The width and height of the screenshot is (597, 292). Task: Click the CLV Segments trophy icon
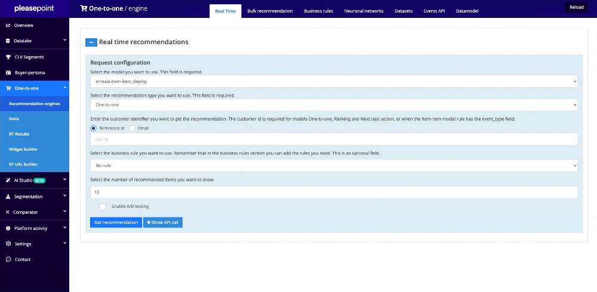tap(8, 57)
